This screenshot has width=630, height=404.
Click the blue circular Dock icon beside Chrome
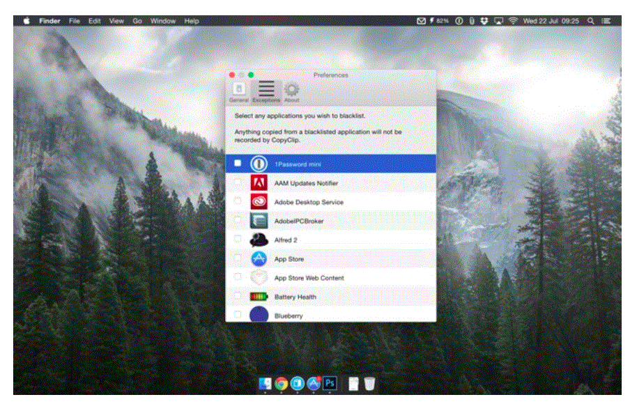298,384
